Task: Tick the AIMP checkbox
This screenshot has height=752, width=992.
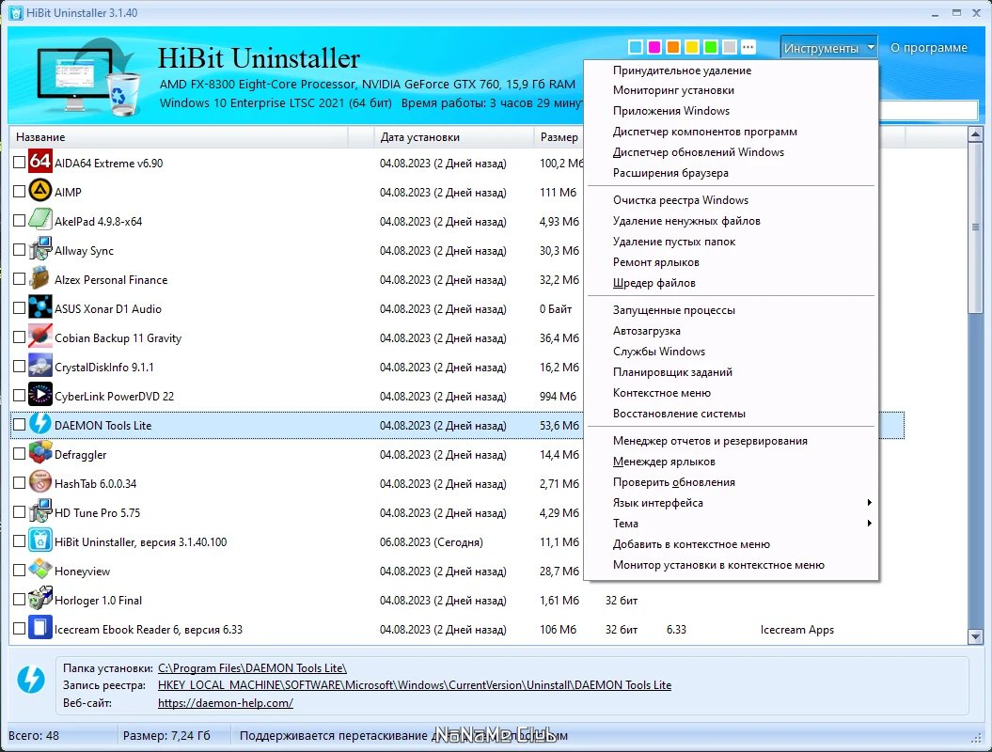Action: pos(19,191)
